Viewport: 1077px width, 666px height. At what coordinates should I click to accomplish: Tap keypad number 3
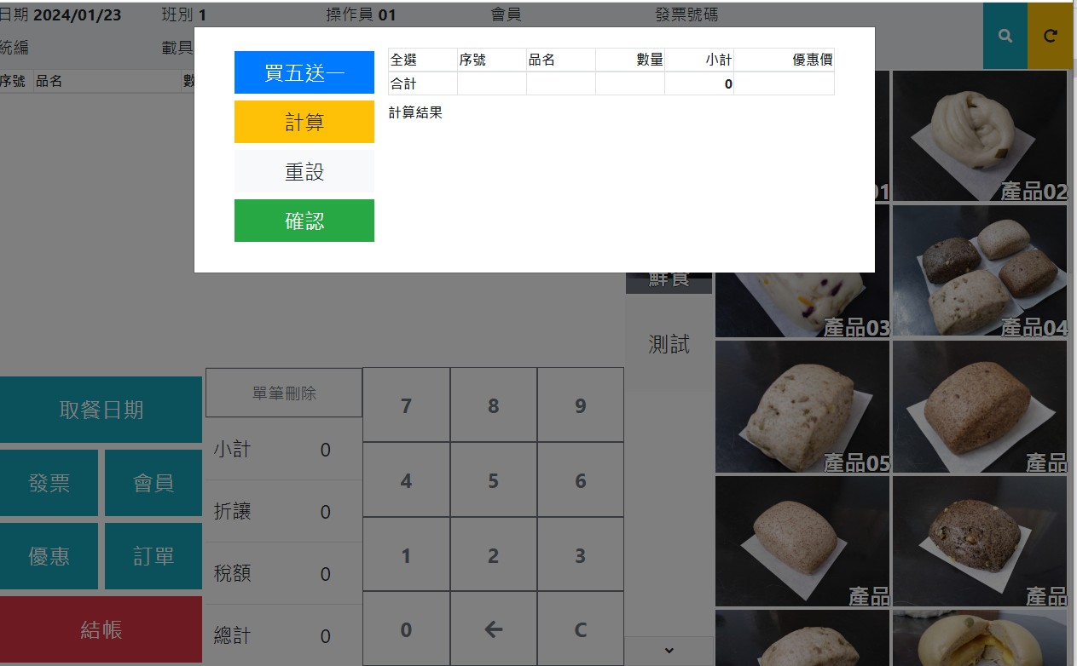point(580,555)
